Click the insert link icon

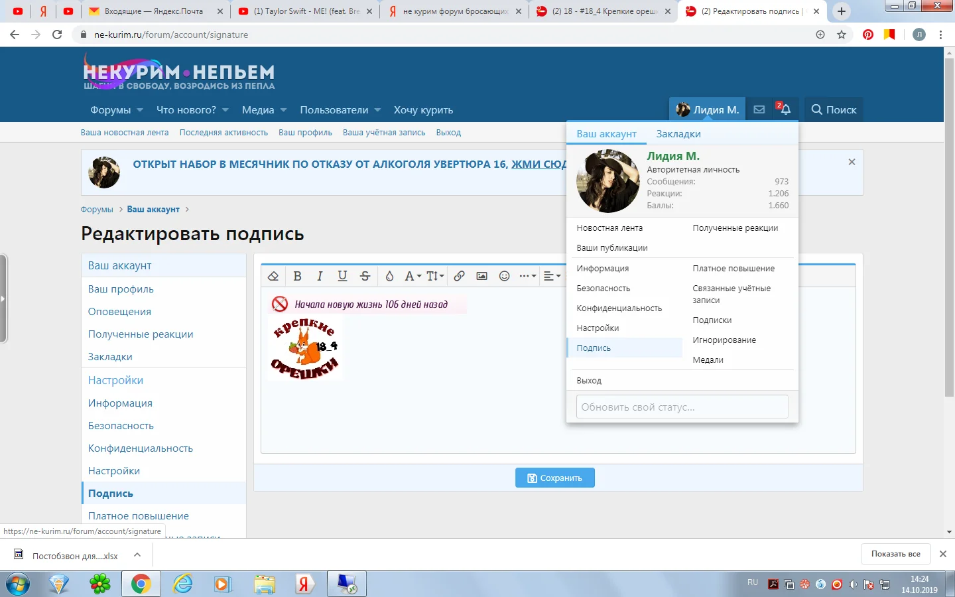(459, 276)
